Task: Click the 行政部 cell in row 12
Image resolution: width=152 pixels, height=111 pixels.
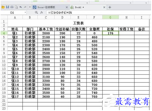Action: click(30, 65)
